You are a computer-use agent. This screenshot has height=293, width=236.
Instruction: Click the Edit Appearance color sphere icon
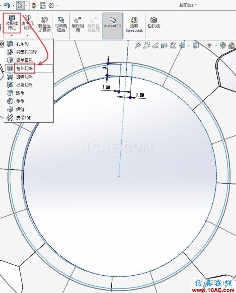pyautogui.click(x=223, y=45)
